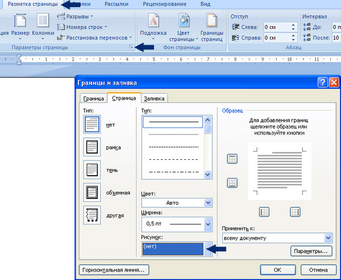Open Цвет страницы page color menu
Image resolution: width=341 pixels, height=280 pixels.
[x=183, y=27]
